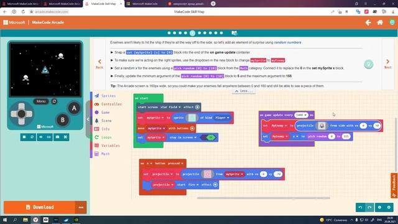This screenshot has width=398, height=224.
Task: Click the vy 50 value field
Action: click(377, 126)
